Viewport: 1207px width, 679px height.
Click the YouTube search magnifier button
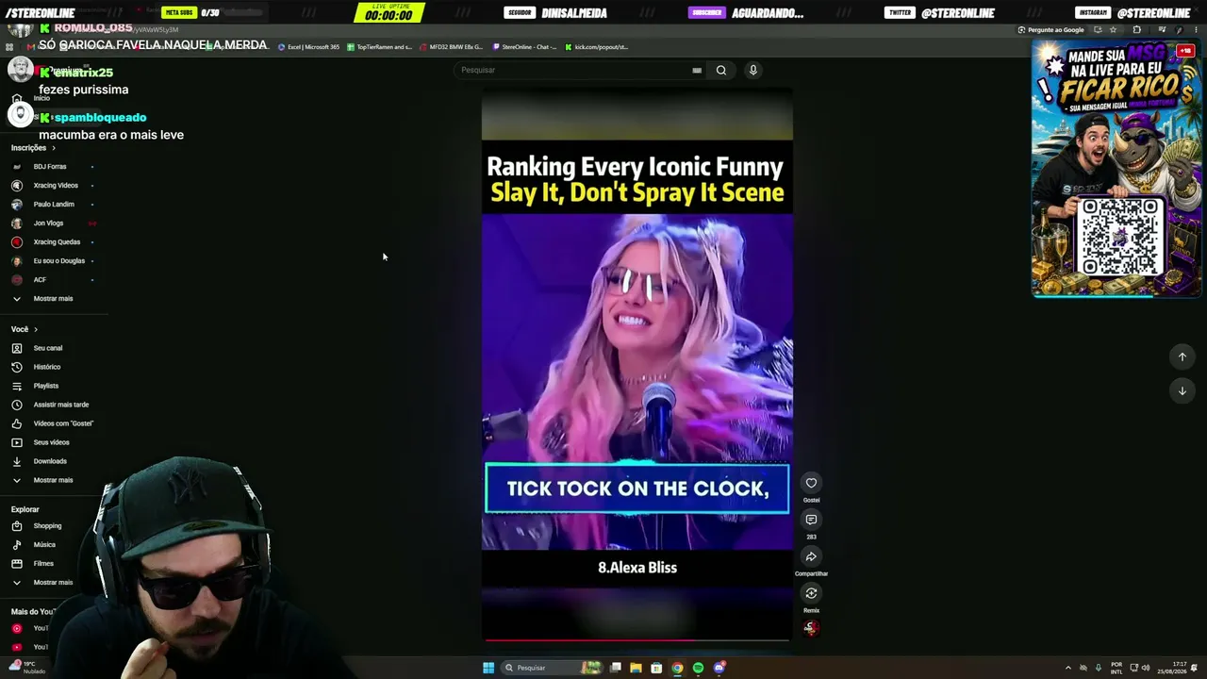point(721,70)
